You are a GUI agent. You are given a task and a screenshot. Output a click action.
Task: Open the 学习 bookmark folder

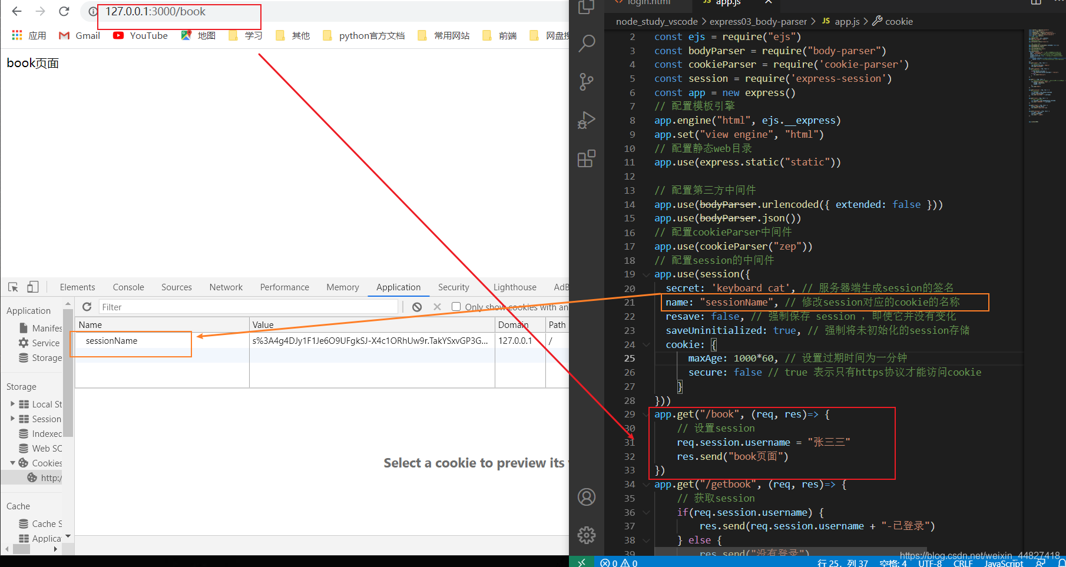(246, 35)
